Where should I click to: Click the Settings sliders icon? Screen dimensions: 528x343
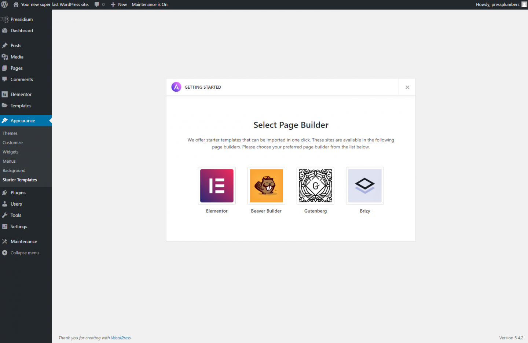(5, 226)
